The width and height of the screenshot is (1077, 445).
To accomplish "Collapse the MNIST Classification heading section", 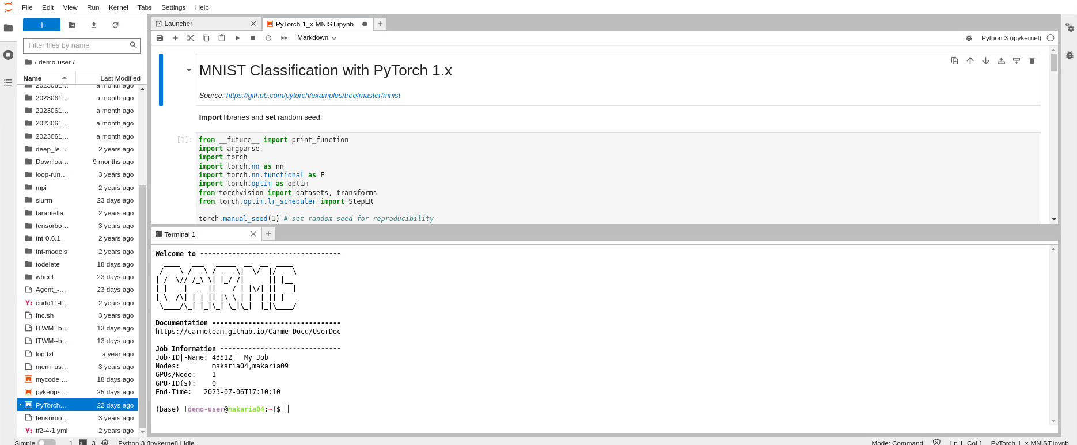I will point(189,70).
